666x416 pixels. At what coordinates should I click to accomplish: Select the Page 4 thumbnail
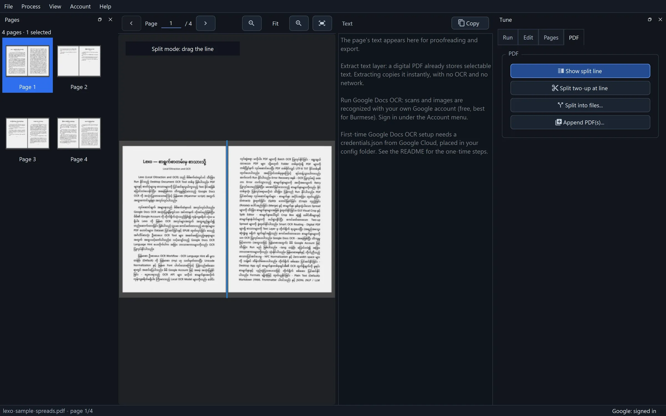click(79, 138)
